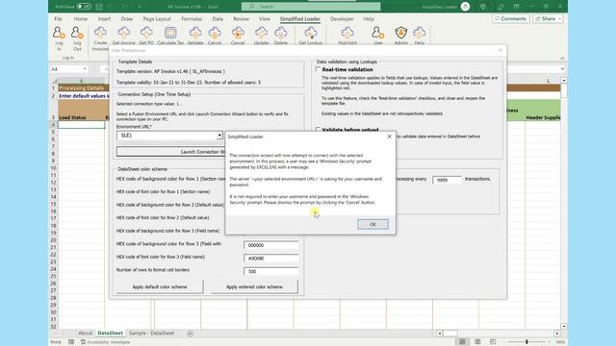The height and width of the screenshot is (346, 616).
Task: Switch to Page Layout view icon
Action: 477,342
